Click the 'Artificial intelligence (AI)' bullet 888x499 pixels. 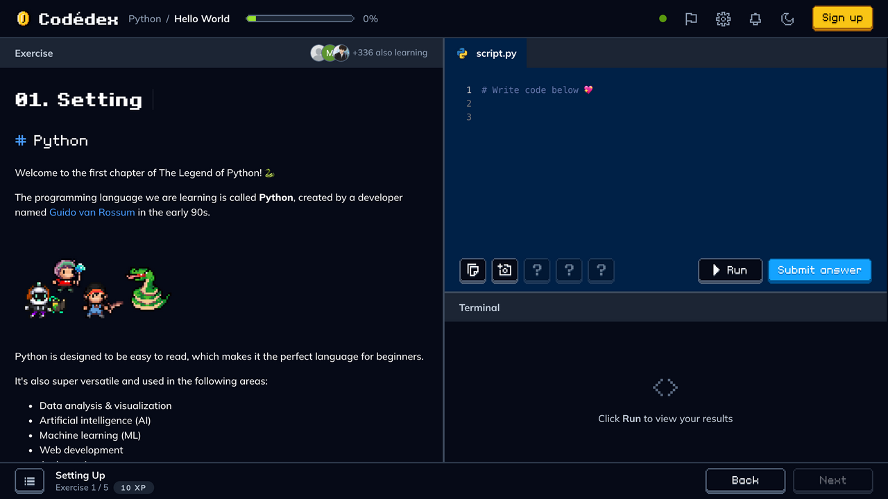95,420
